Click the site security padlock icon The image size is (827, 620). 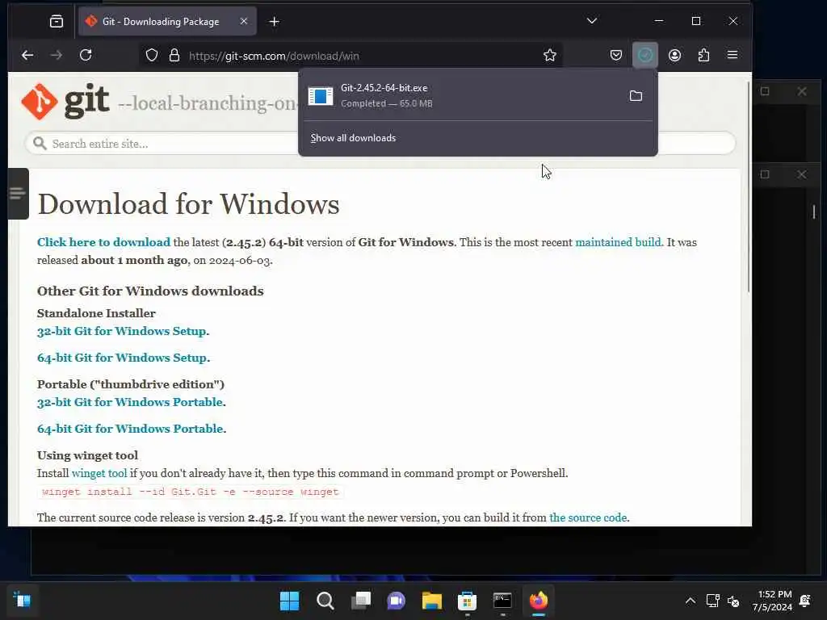pos(174,56)
